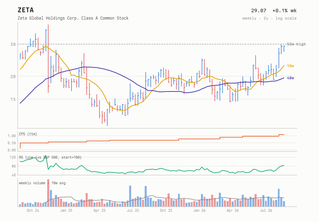This screenshot has width=319, height=222.
Task: Click the Oct 25 date axis label
Action: 166,211
